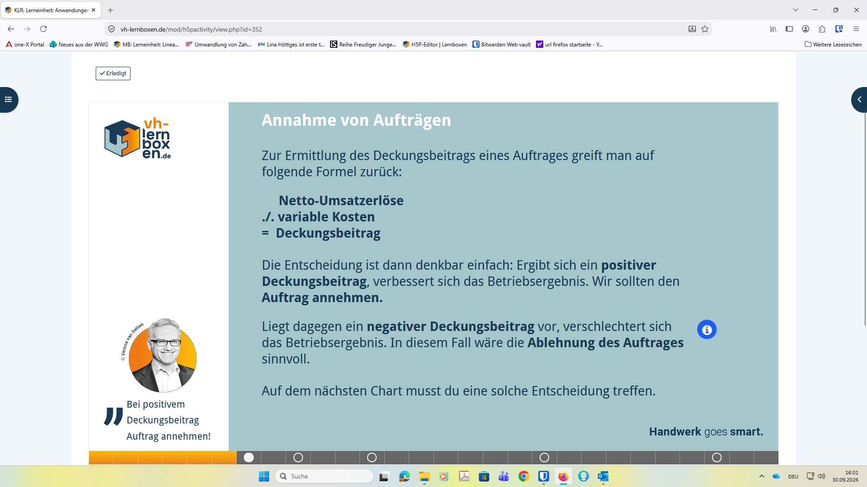This screenshot has width=867, height=487.
Task: Reload the page with refresh icon
Action: coord(43,29)
